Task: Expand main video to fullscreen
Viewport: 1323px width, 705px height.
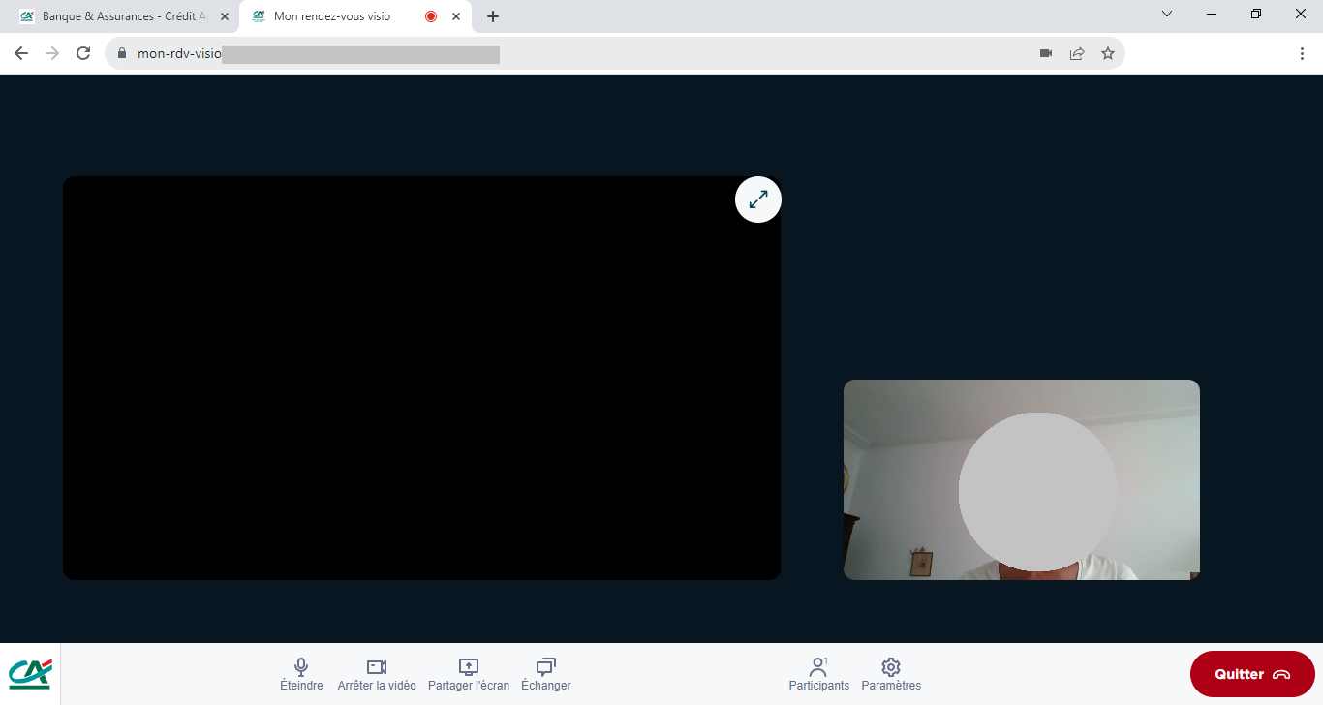Action: coord(757,199)
